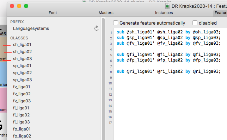Select class sp_liga03

point(23,80)
